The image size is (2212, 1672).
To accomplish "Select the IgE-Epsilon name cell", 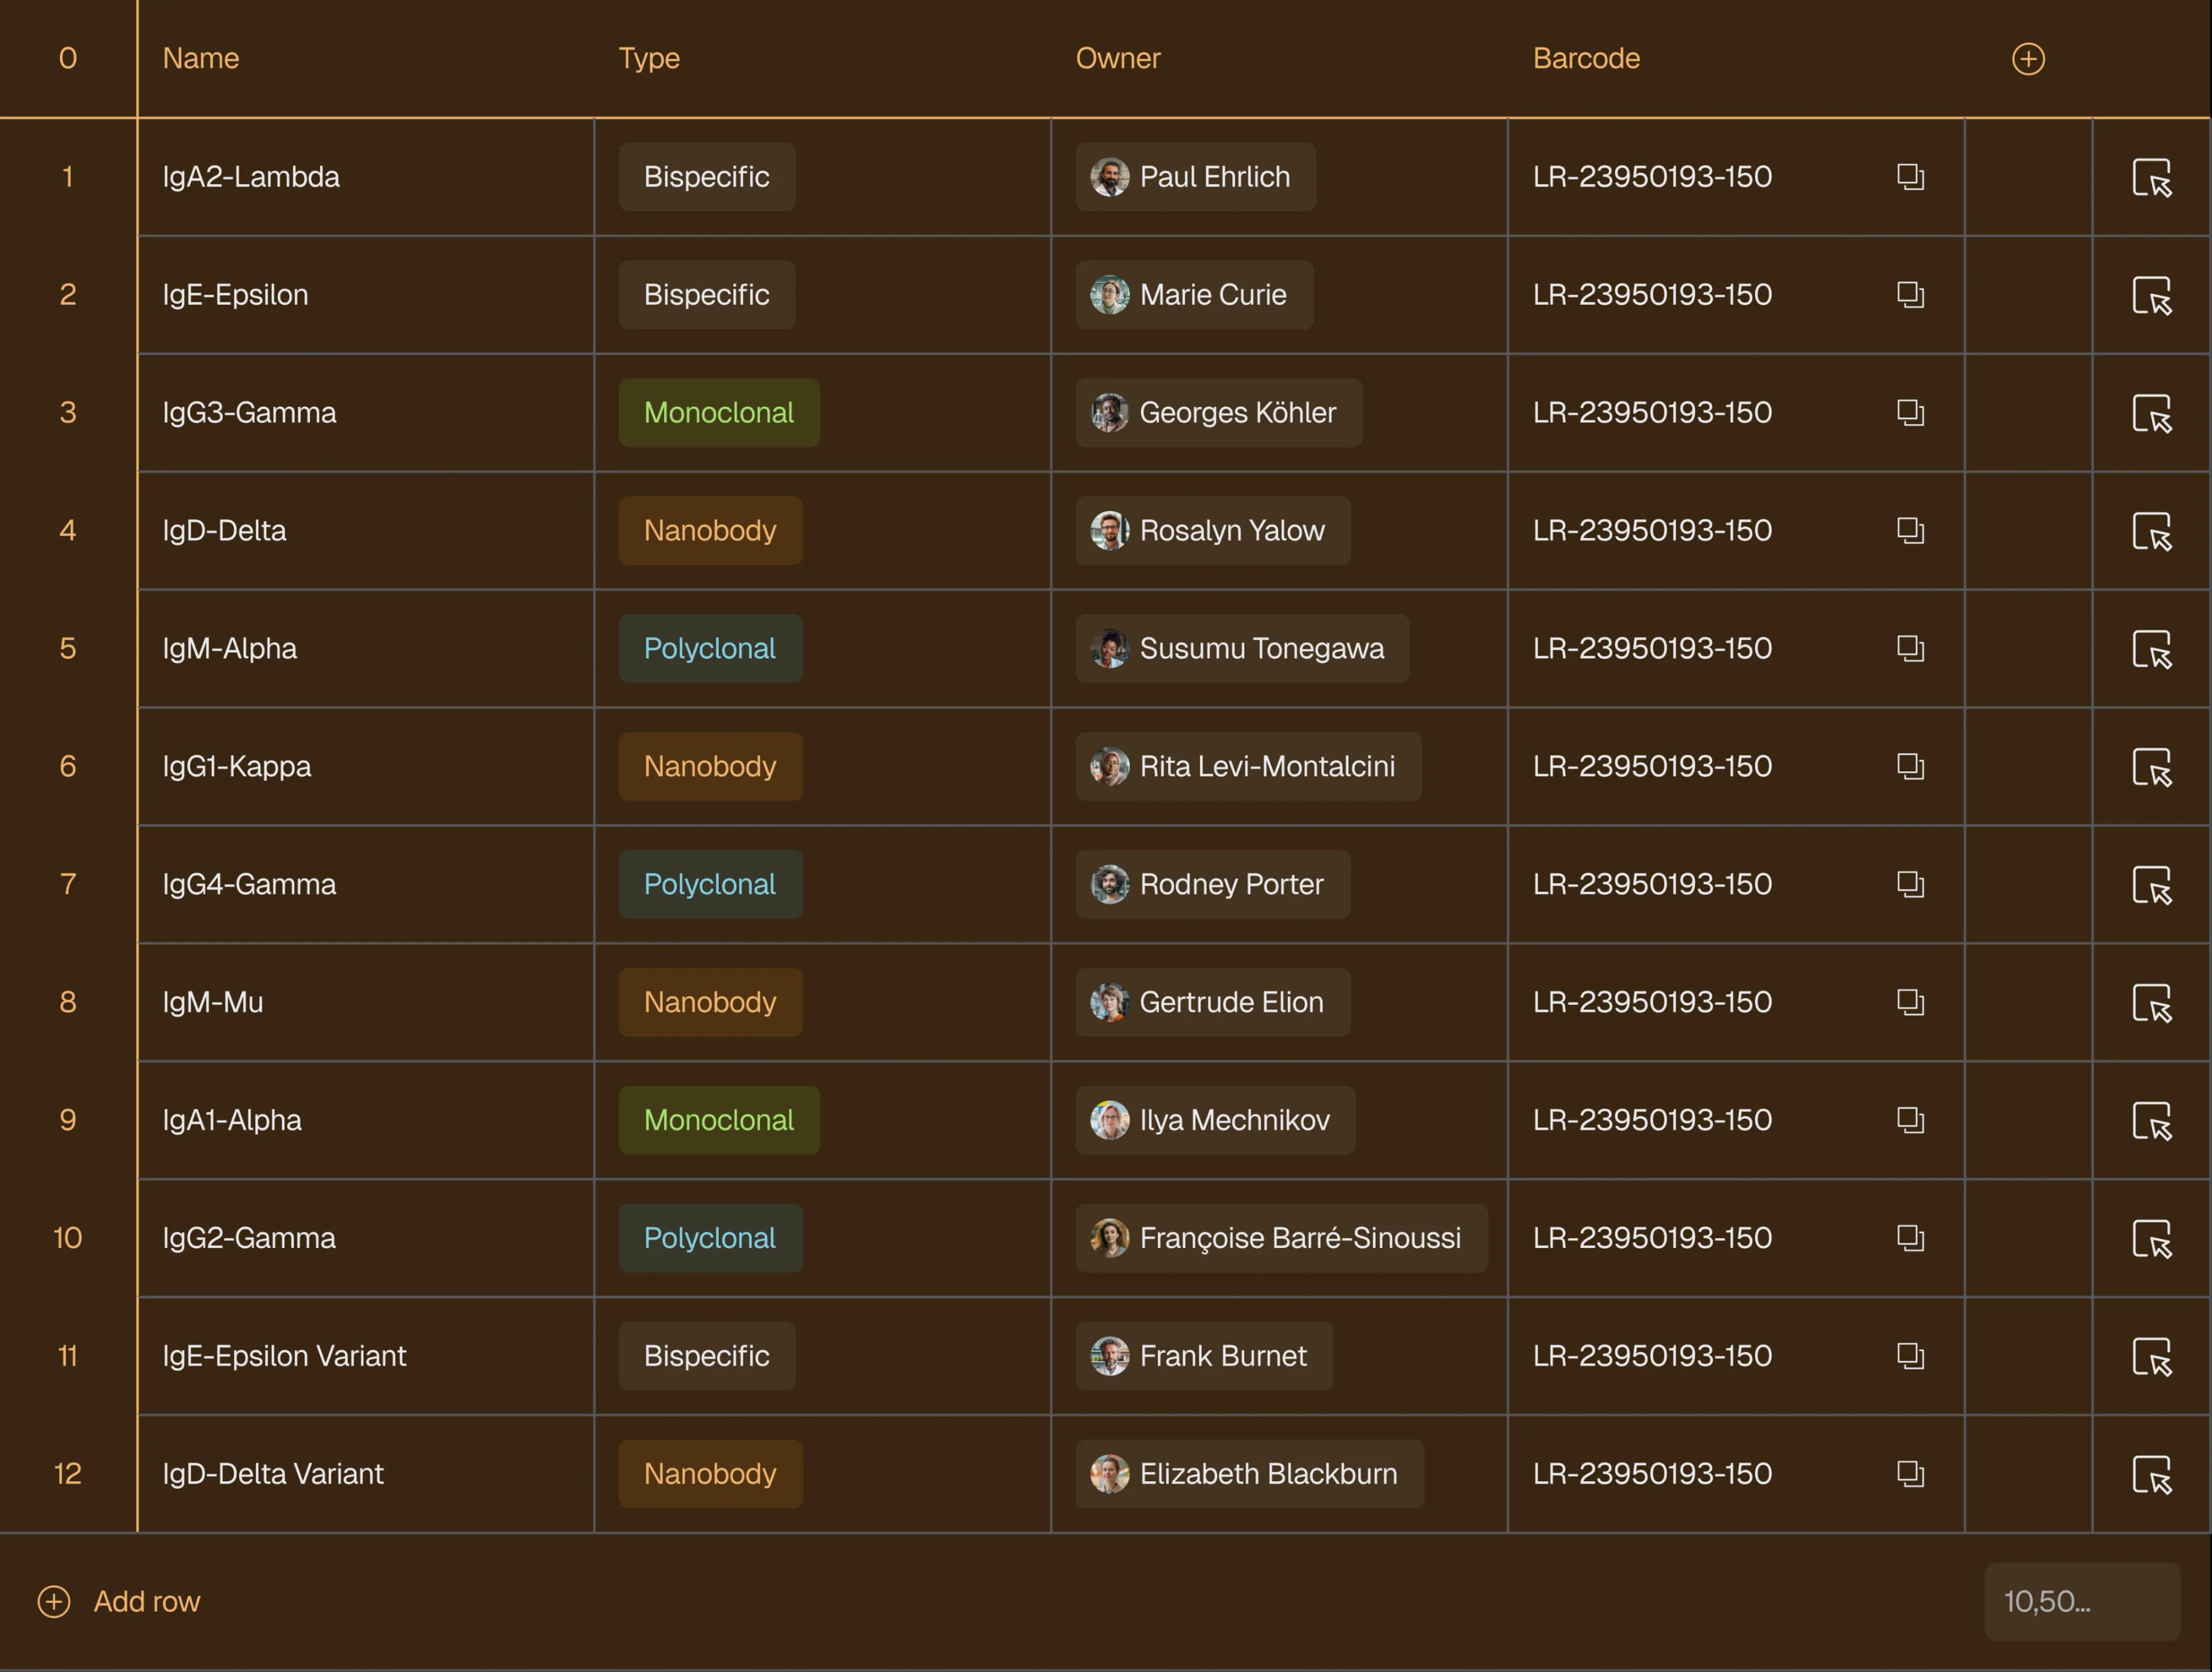I will pos(365,295).
